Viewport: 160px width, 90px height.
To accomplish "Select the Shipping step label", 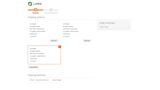I will pyautogui.click(x=35, y=13).
